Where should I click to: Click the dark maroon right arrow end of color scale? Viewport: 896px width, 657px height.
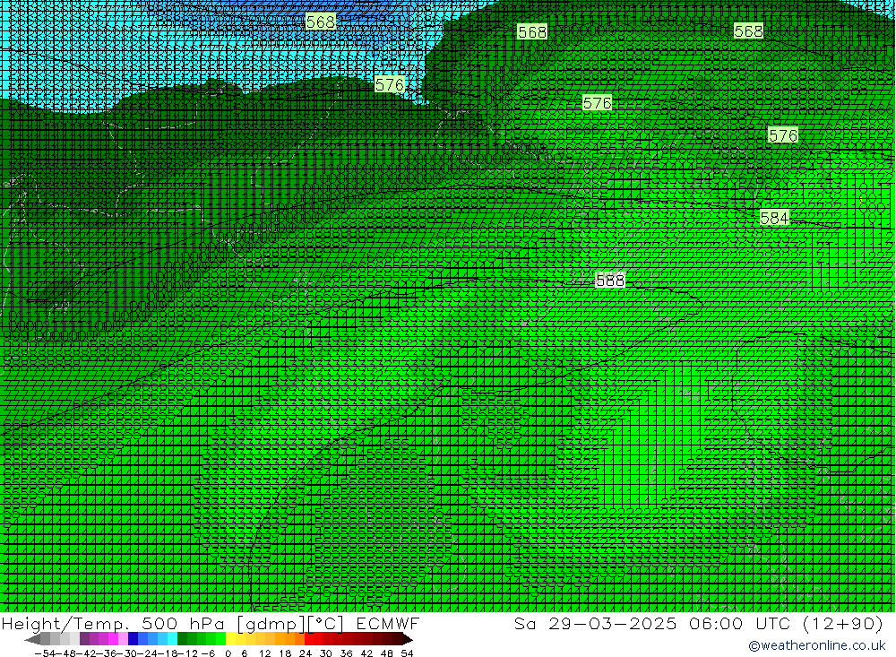click(408, 640)
